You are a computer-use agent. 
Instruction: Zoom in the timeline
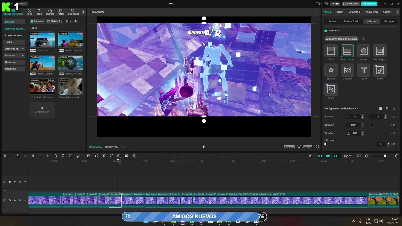[x=397, y=156]
